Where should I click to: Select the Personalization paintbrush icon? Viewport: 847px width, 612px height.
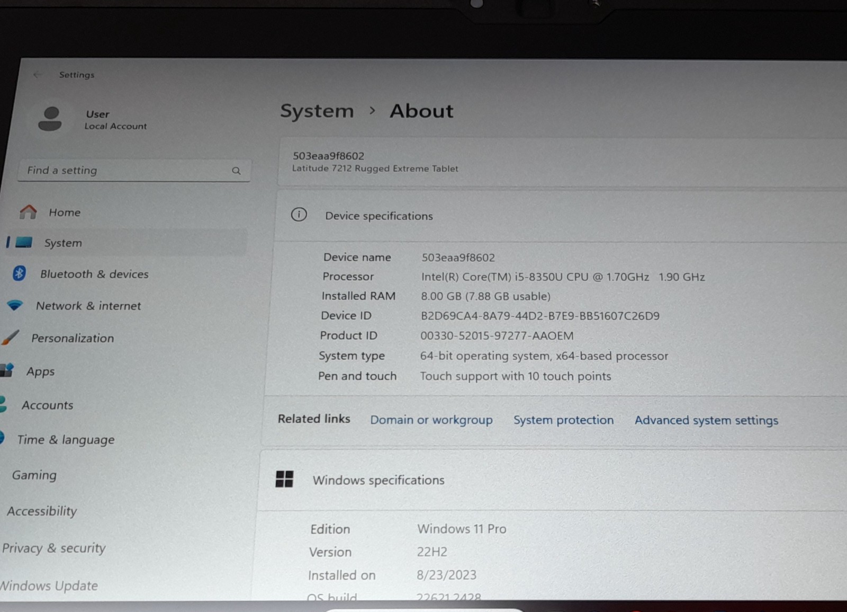coord(11,338)
